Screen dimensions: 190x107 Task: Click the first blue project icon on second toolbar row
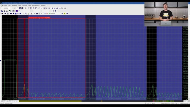(2, 11)
